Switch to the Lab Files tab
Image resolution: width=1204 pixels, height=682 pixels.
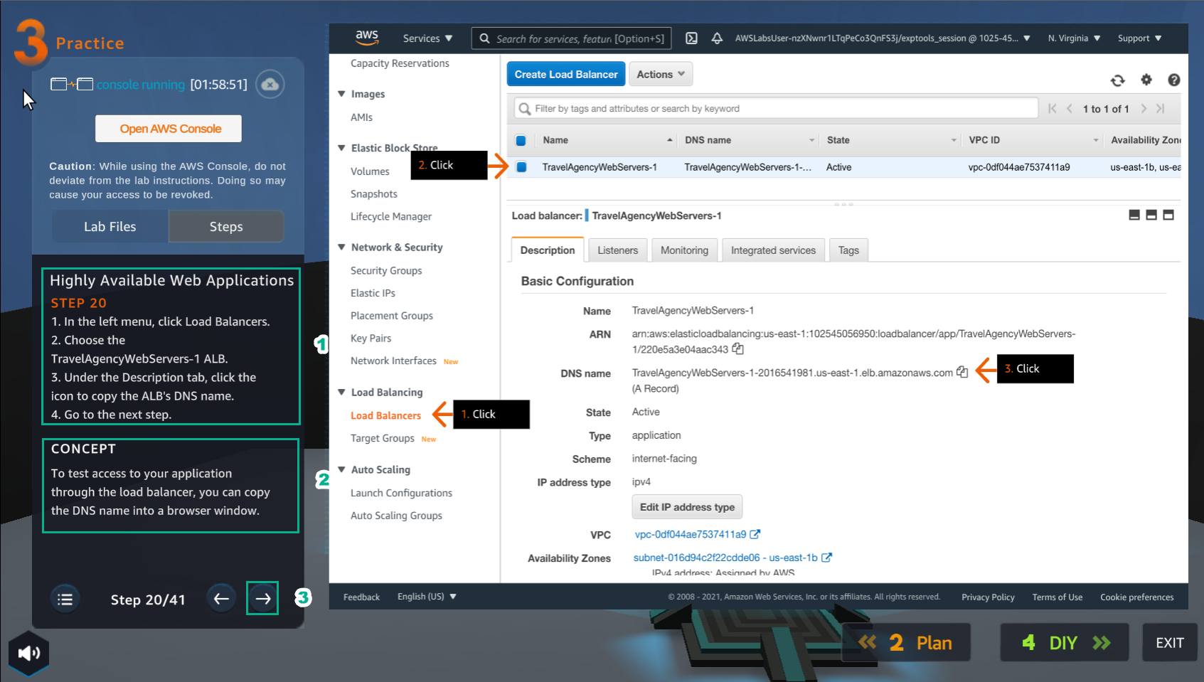point(110,226)
